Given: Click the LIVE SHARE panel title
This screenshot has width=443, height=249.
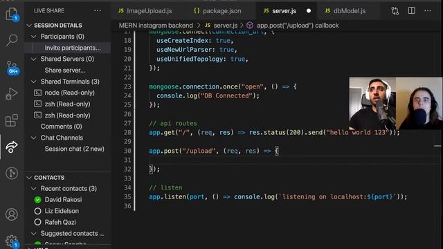Looking at the screenshot, I should [x=49, y=11].
